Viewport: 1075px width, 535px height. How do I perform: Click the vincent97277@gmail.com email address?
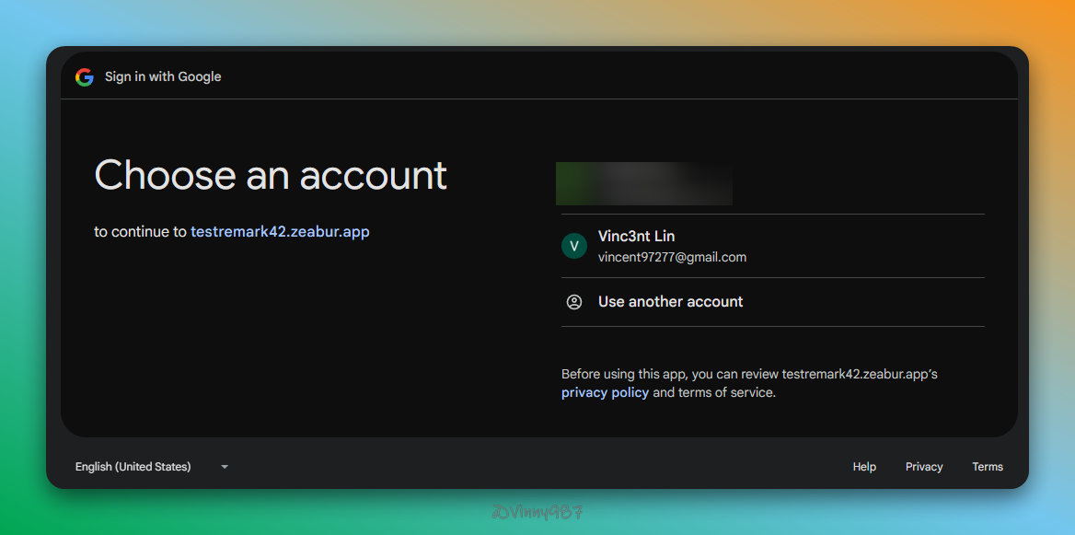[x=672, y=258]
